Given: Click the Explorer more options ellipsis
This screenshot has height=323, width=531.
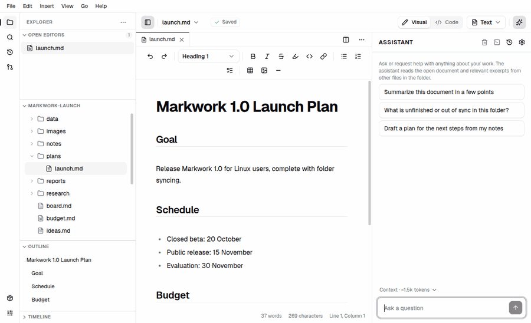Looking at the screenshot, I should [x=123, y=22].
